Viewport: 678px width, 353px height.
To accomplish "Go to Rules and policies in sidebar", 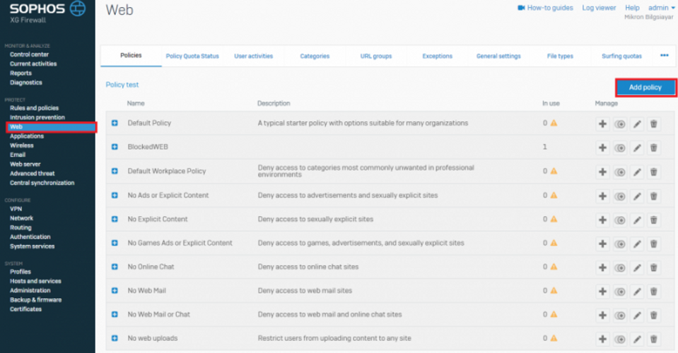I will click(x=34, y=108).
